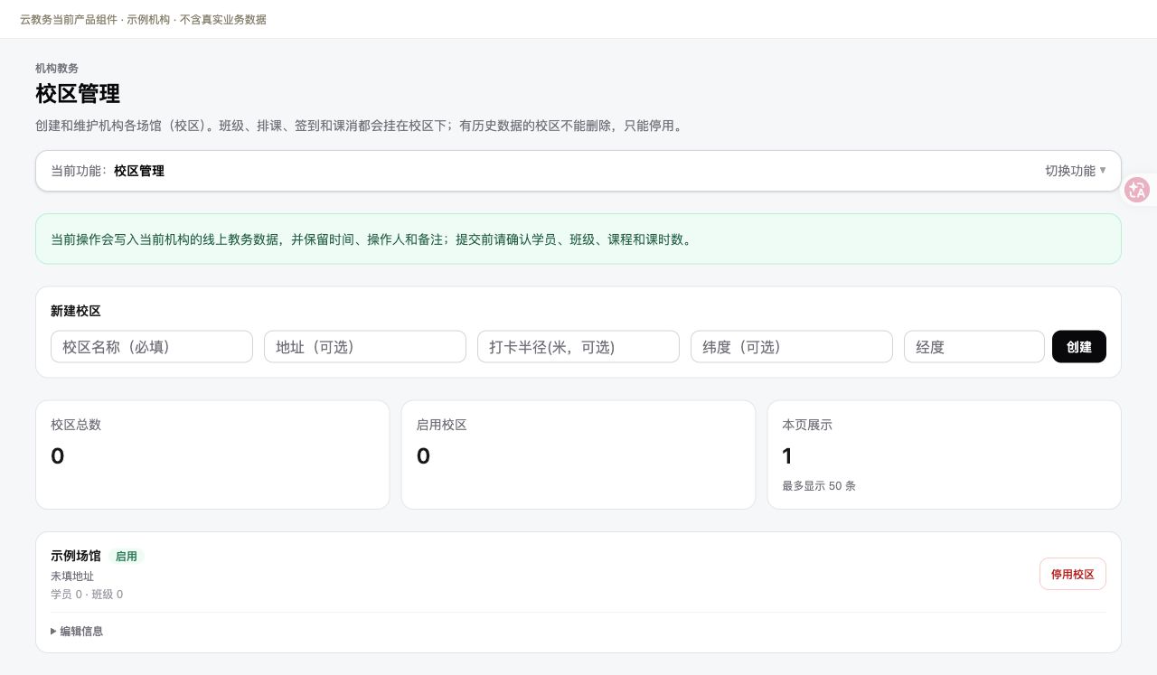Click the 启用校区 stat card label
The width and height of the screenshot is (1157, 675).
tap(441, 425)
